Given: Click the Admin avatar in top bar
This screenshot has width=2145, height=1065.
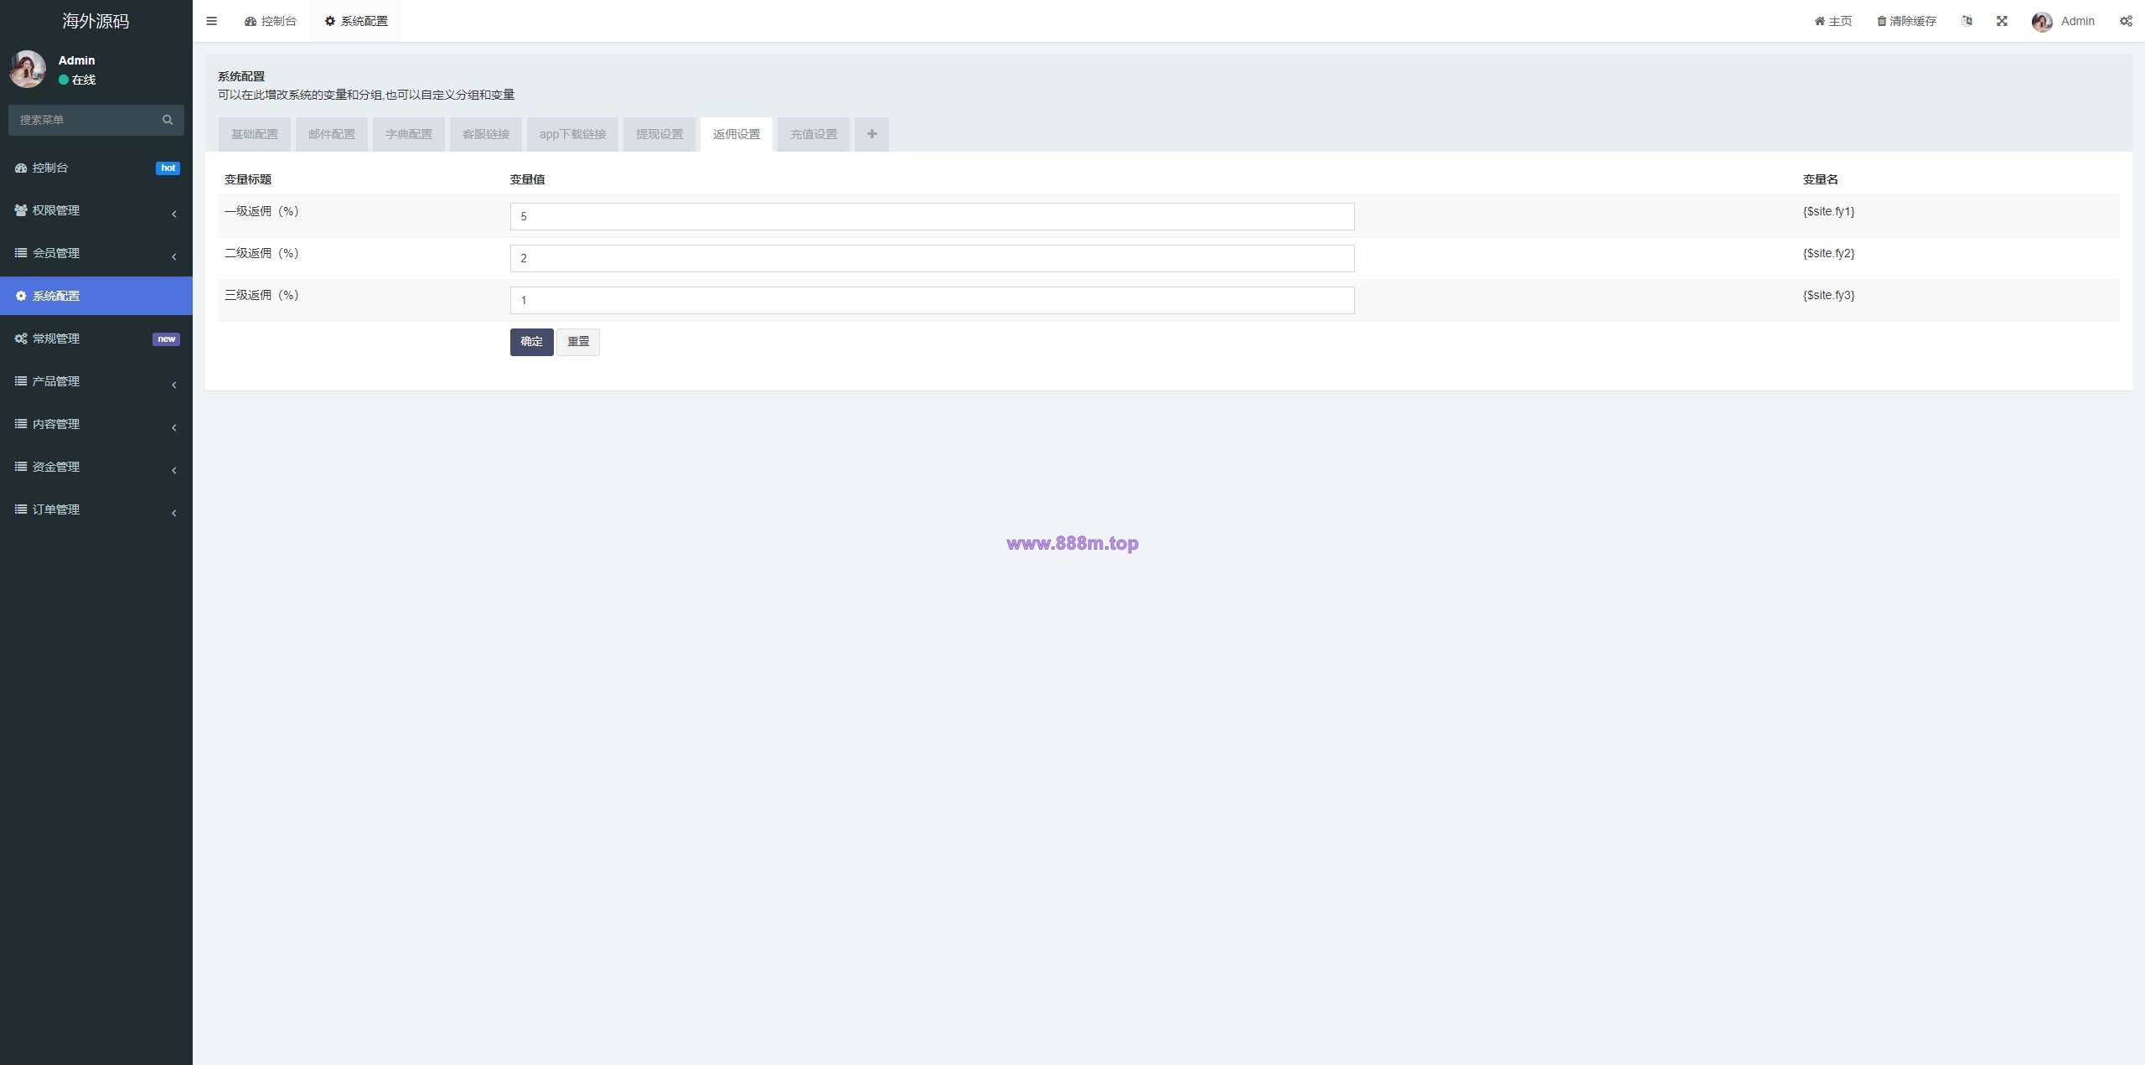Looking at the screenshot, I should pos(2042,21).
